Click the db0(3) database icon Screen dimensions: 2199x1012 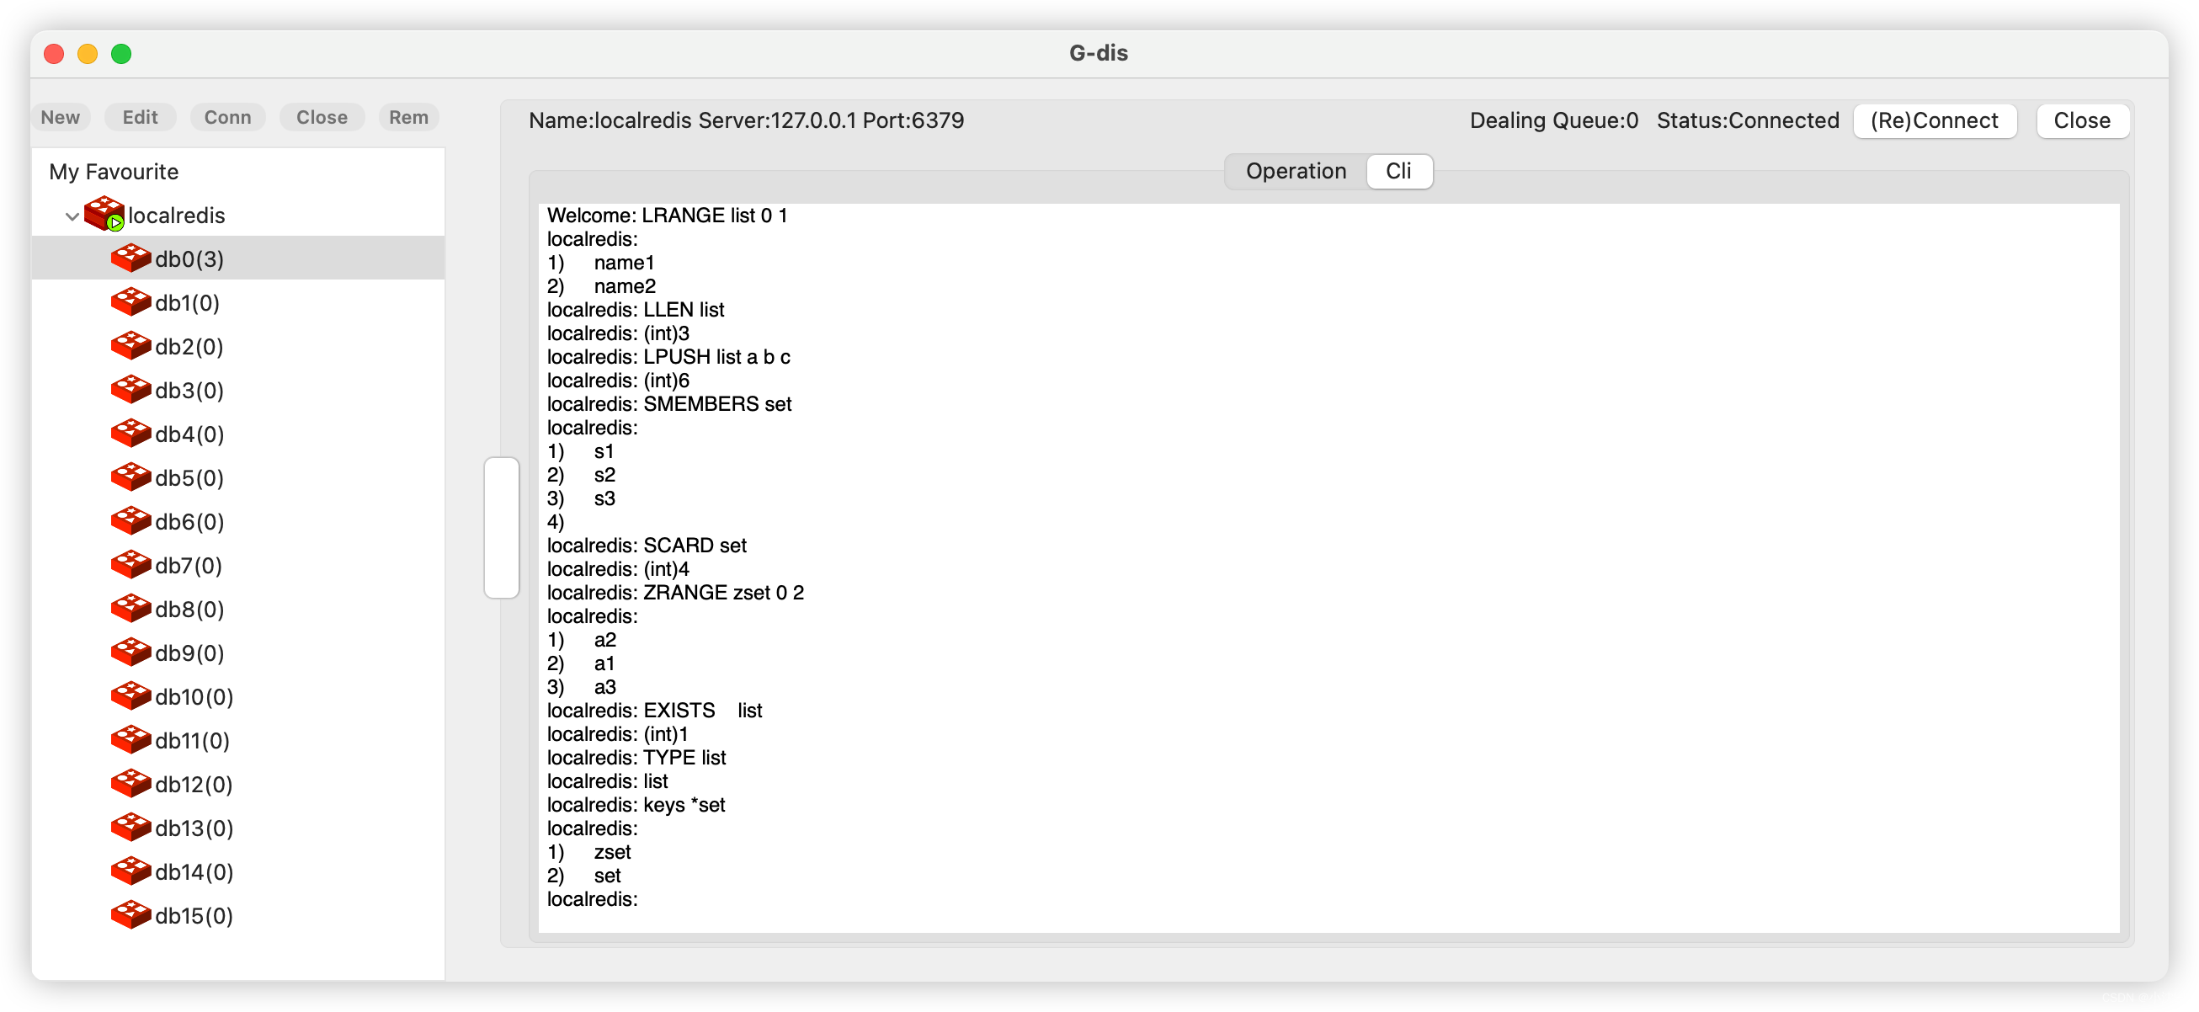click(x=129, y=258)
